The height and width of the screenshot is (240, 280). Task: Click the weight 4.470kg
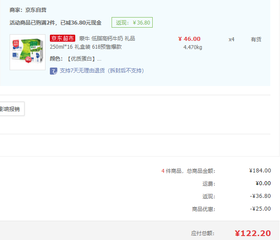(192, 47)
